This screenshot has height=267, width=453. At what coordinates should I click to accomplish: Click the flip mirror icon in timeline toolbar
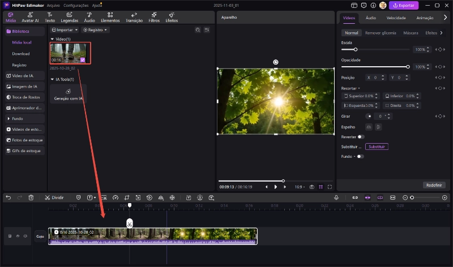[x=161, y=198]
